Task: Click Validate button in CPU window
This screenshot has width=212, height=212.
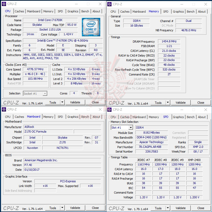Action: (x=75, y=102)
